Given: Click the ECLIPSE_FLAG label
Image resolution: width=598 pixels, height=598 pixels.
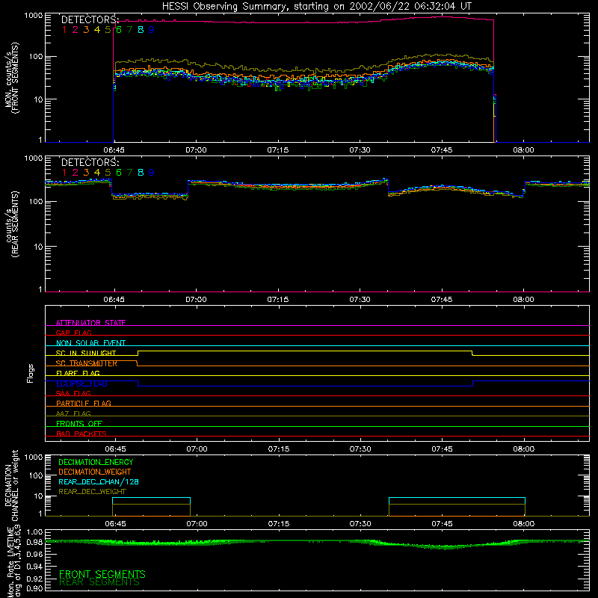Looking at the screenshot, I should (81, 383).
